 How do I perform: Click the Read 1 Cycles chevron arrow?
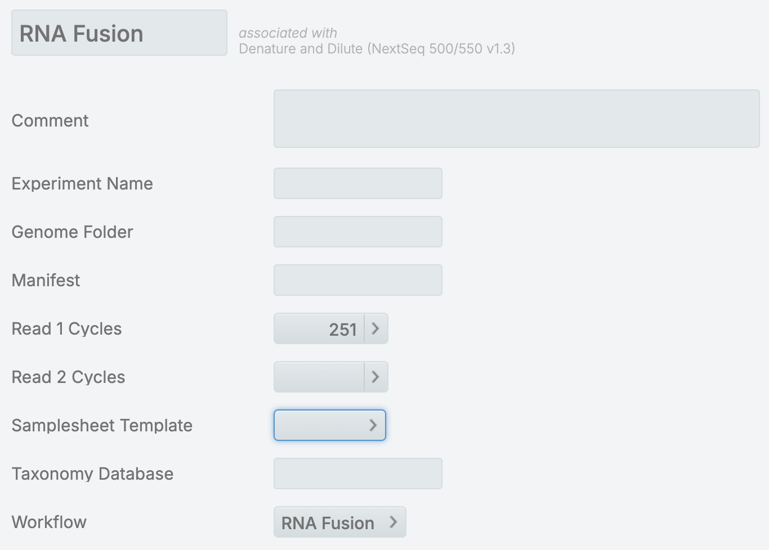click(x=376, y=328)
